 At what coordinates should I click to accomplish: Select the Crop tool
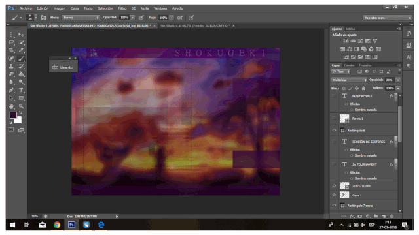[x=11, y=50]
